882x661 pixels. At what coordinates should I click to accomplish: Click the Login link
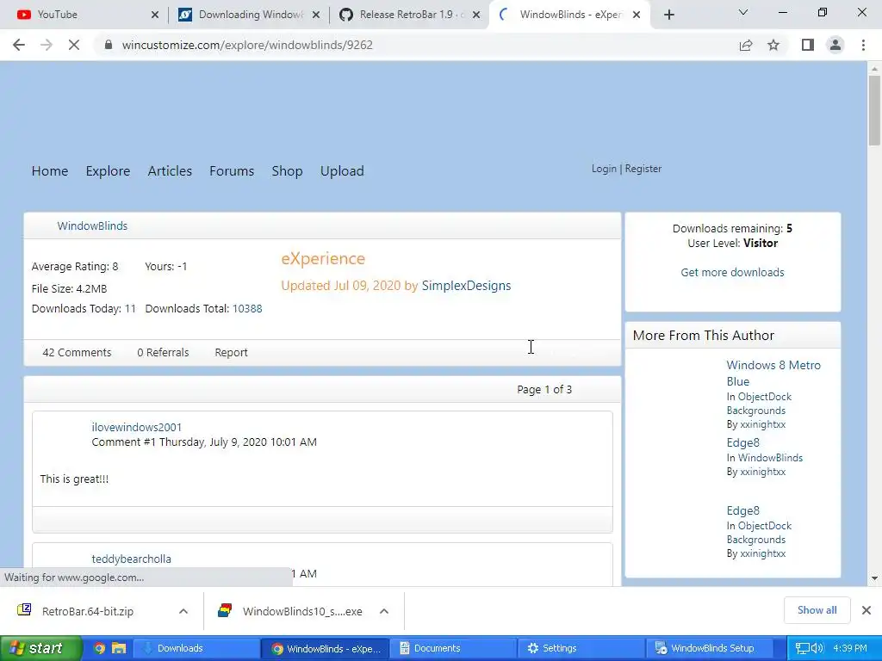tap(604, 169)
